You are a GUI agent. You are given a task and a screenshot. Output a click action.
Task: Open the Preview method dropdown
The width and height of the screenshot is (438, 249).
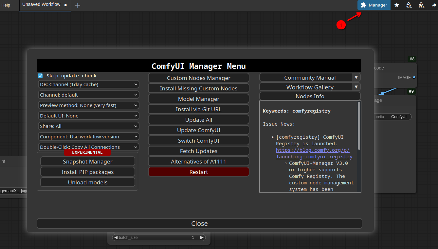click(89, 105)
